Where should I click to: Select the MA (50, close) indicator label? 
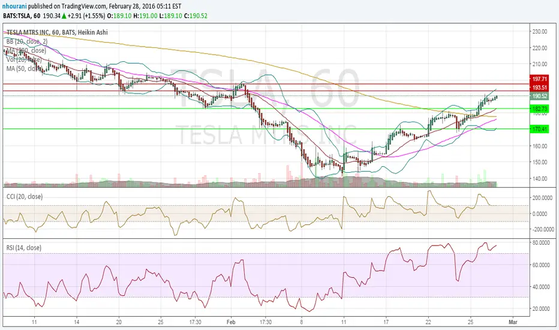(25, 68)
